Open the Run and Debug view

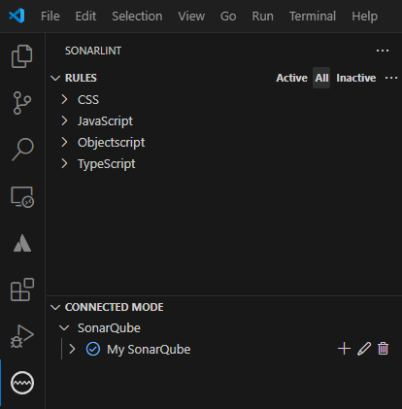point(22,336)
